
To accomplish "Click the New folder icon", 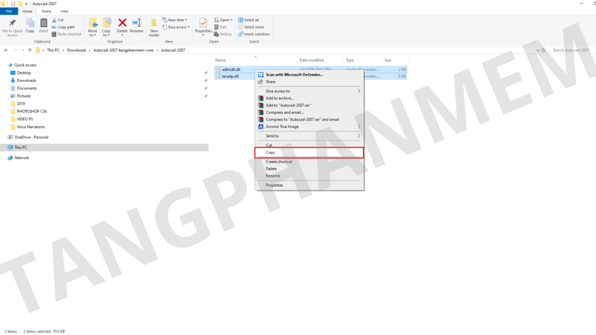I will pos(154,23).
